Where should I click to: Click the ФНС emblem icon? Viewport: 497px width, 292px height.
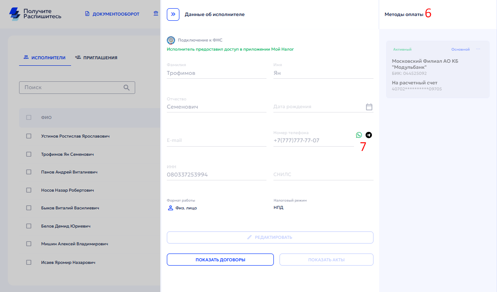[171, 40]
